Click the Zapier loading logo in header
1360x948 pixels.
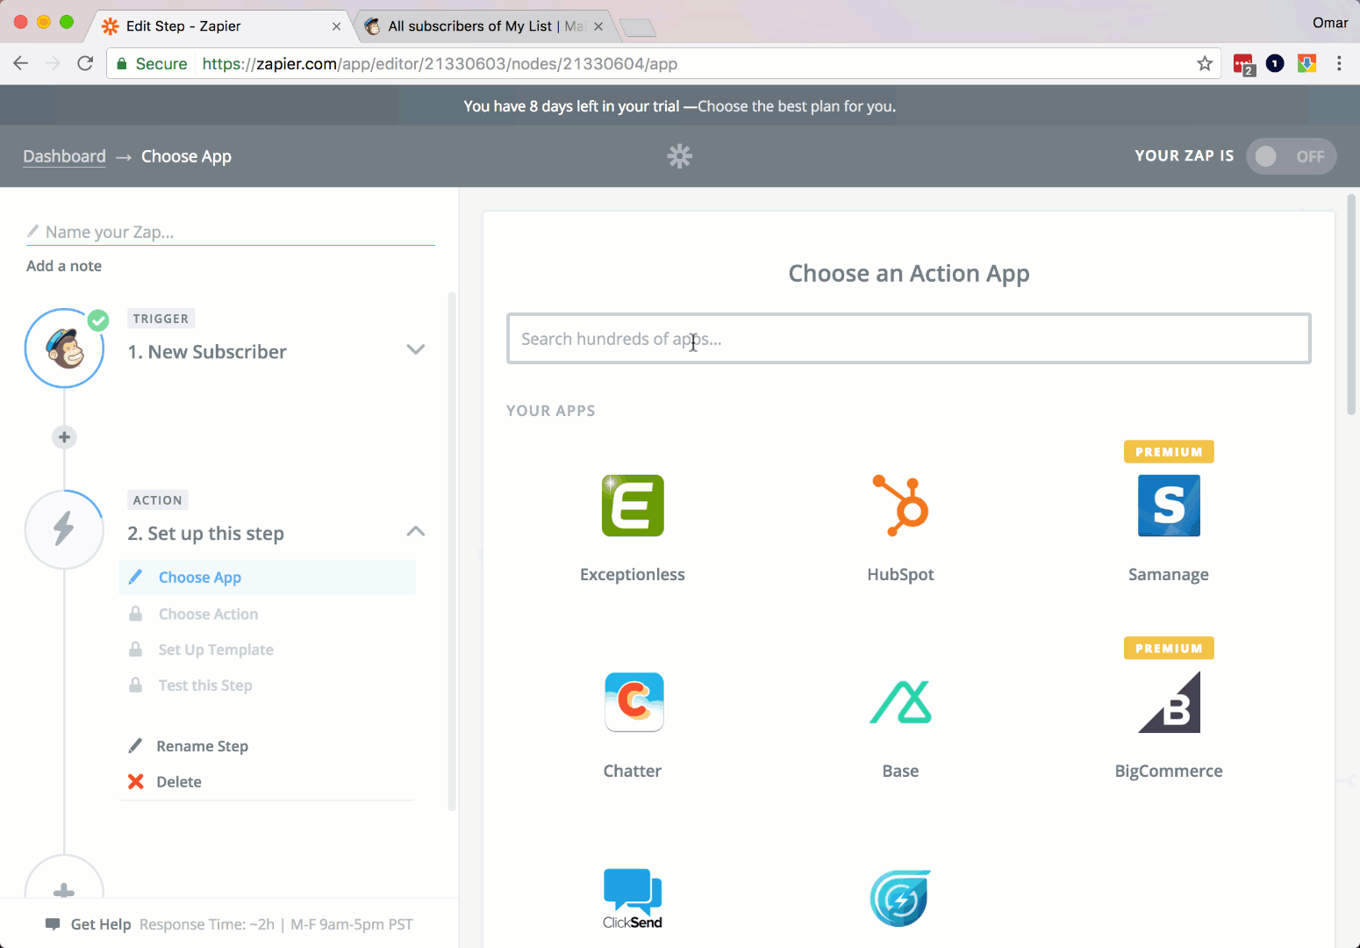click(x=680, y=156)
